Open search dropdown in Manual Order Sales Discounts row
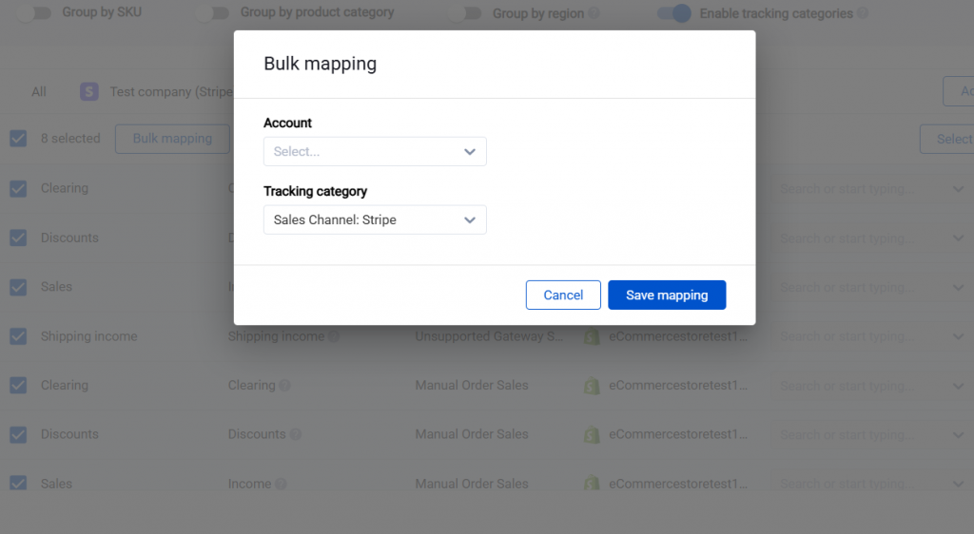This screenshot has height=534, width=974. (x=872, y=435)
